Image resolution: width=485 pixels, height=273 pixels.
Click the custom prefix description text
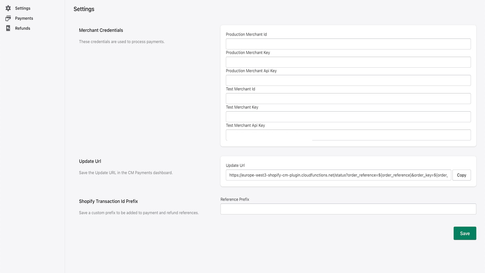[x=139, y=213]
